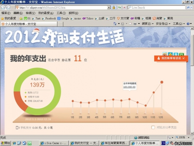Expand the Print dropdown arrow
The width and height of the screenshot is (194, 146).
tap(139, 24)
